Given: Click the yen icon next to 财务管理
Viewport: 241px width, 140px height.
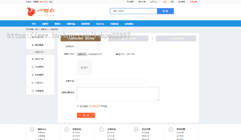Looking at the screenshot, I should coord(33,75).
